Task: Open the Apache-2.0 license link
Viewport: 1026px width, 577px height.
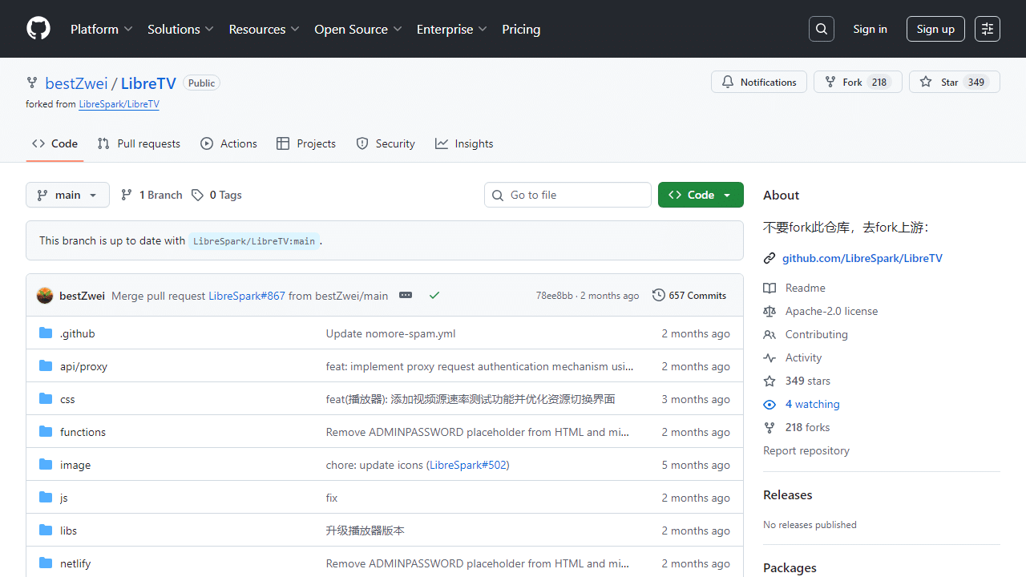Action: coord(831,311)
